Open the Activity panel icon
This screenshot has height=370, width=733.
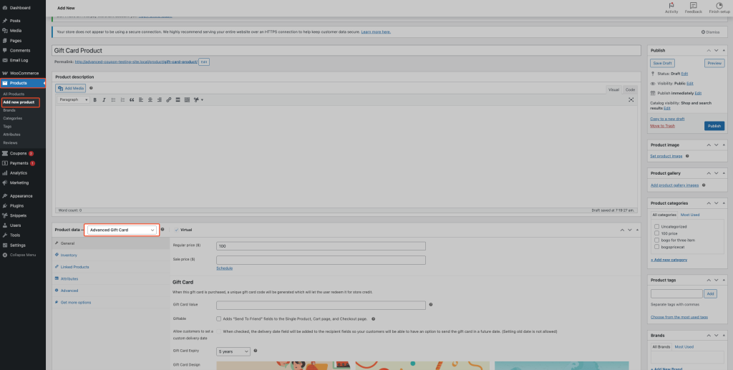671,7
